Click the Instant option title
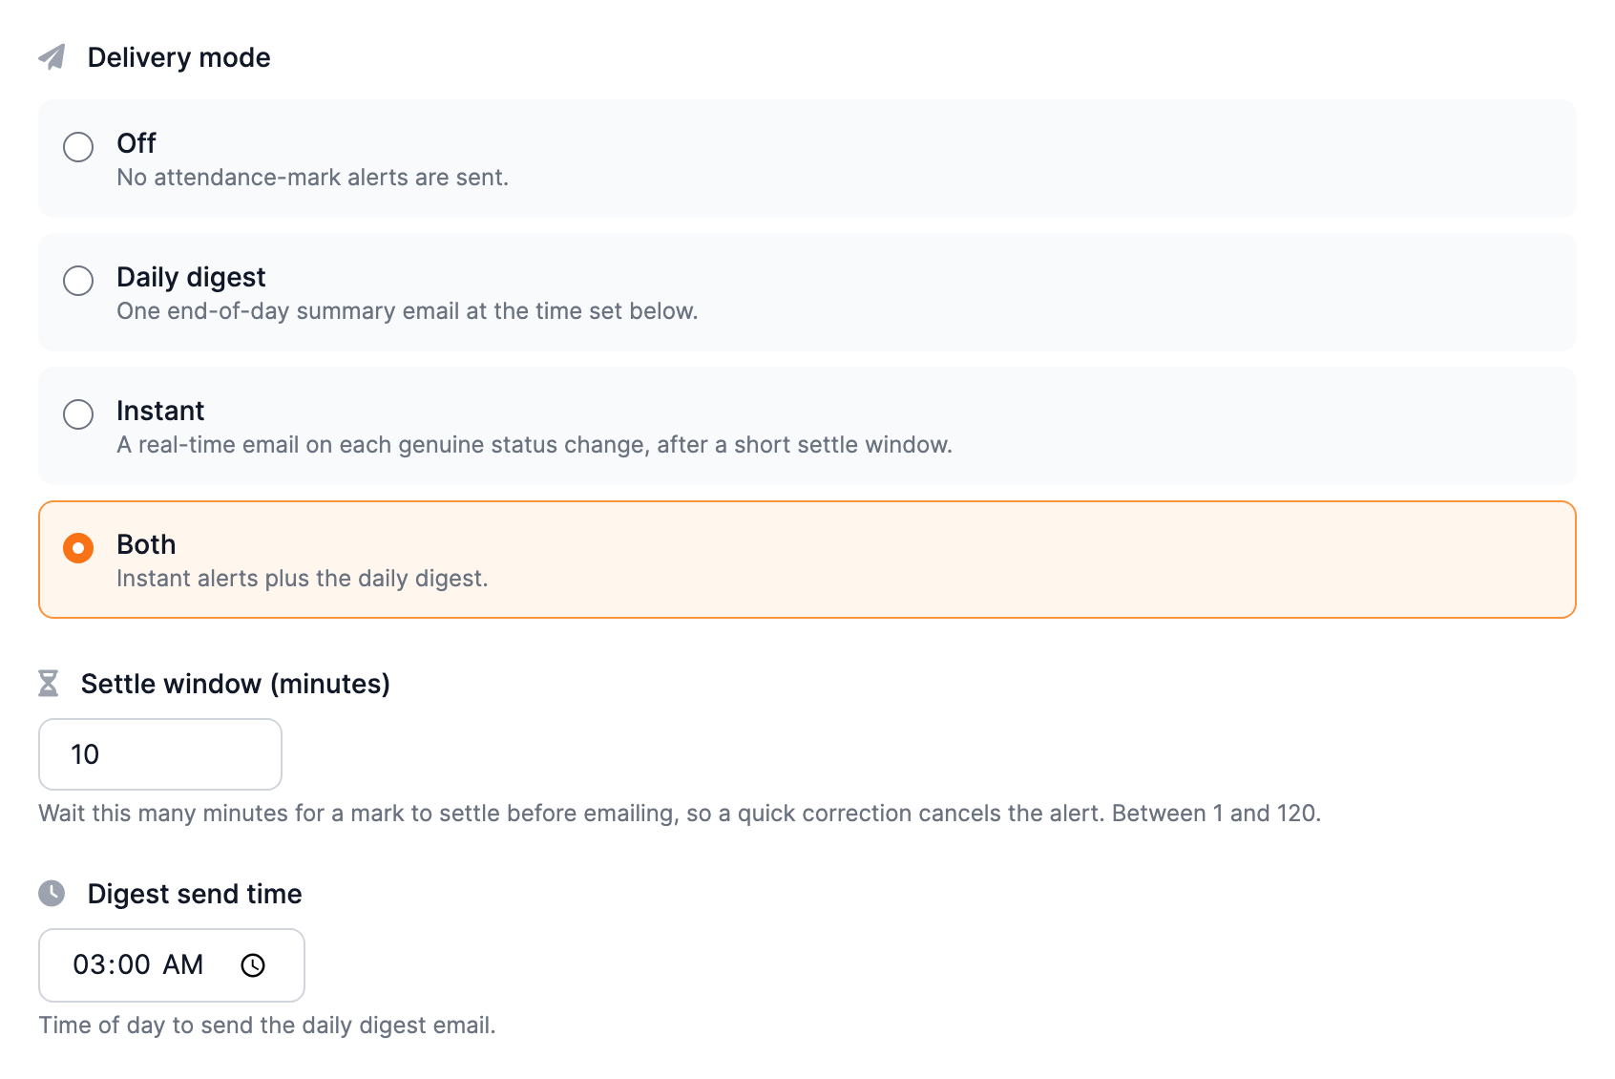1615x1079 pixels. 160,411
